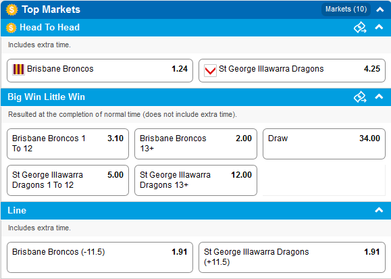Select Brisbane Broncos (-11.5) line bet

(x=100, y=257)
